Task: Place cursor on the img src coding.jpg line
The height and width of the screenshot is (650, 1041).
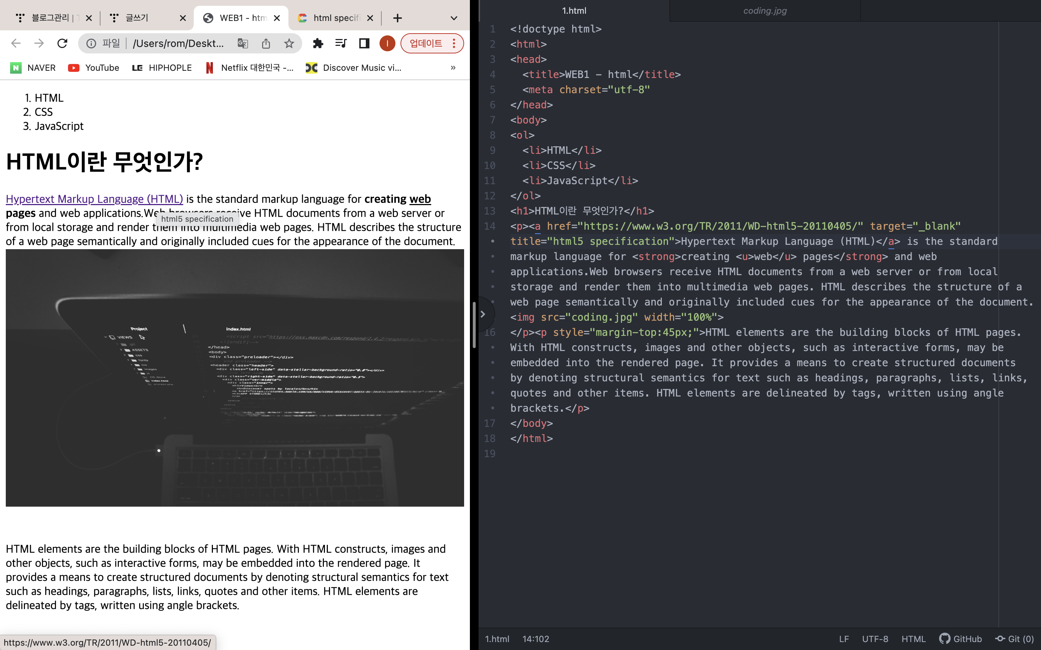Action: tap(617, 317)
